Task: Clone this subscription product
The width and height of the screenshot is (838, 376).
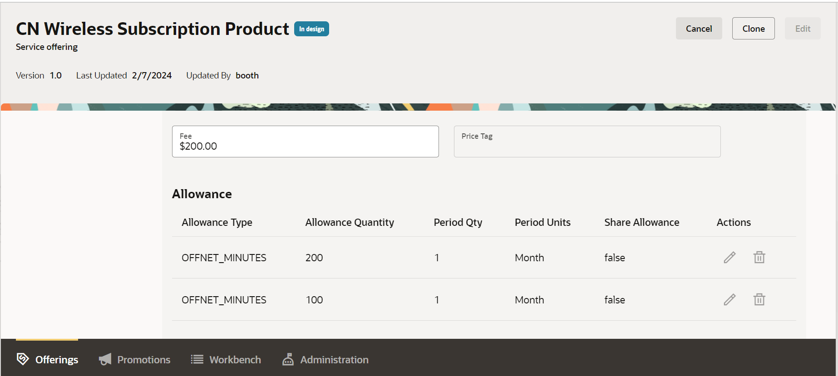Action: [x=753, y=29]
